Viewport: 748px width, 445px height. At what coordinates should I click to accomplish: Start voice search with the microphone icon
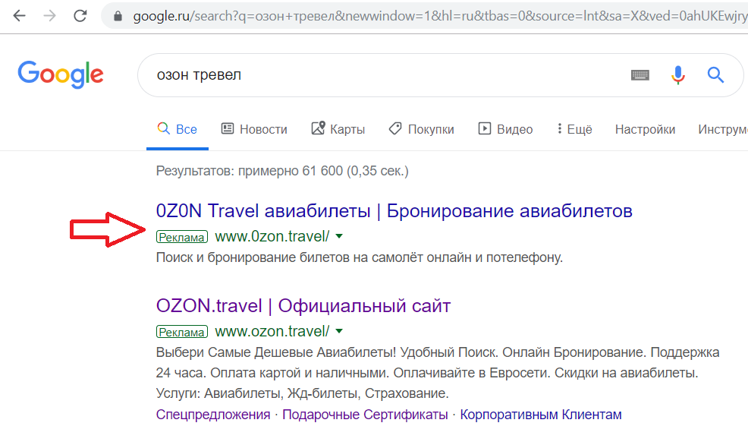tap(678, 75)
